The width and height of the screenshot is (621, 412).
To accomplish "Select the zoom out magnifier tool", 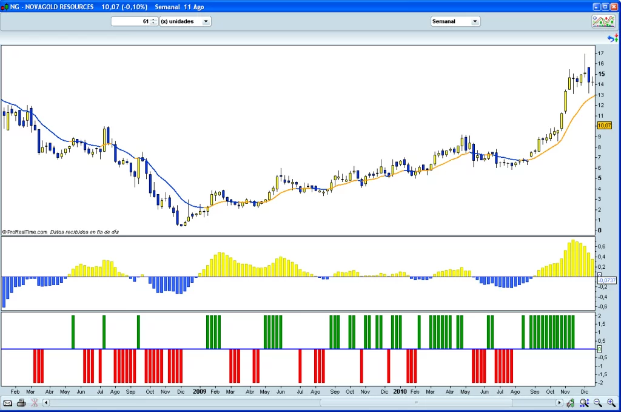I will (598, 402).
